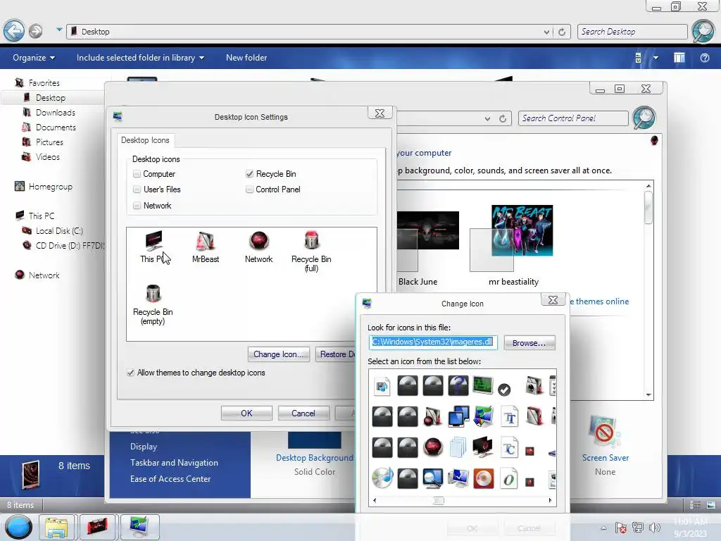Image resolution: width=721 pixels, height=541 pixels.
Task: Select the stacked blue documents icon
Action: [458, 447]
